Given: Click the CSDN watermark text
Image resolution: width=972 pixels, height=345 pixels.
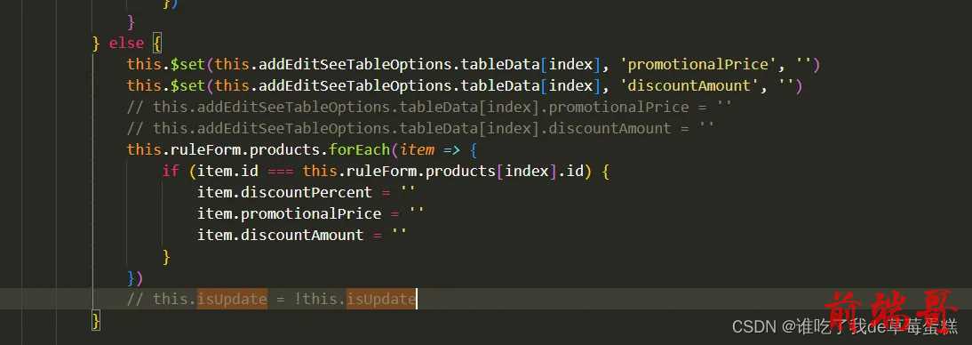Looking at the screenshot, I should pyautogui.click(x=844, y=326).
